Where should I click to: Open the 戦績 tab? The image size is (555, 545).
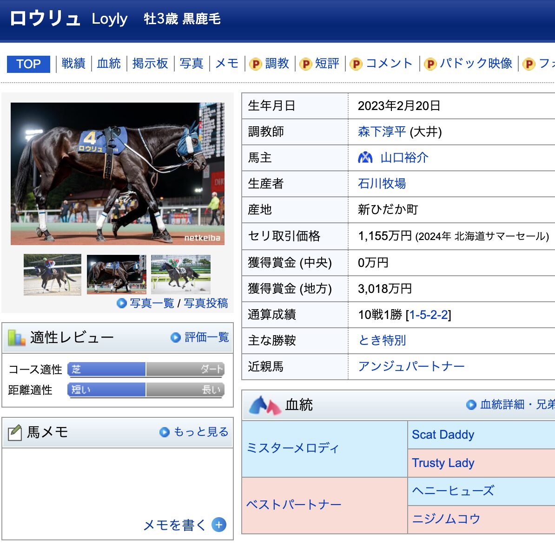click(x=73, y=64)
